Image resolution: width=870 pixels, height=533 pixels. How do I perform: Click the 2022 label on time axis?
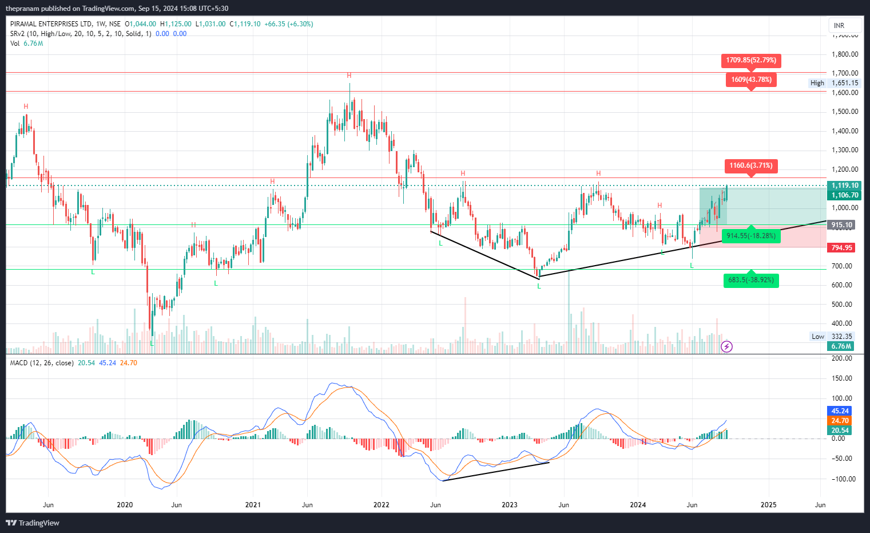tap(381, 505)
